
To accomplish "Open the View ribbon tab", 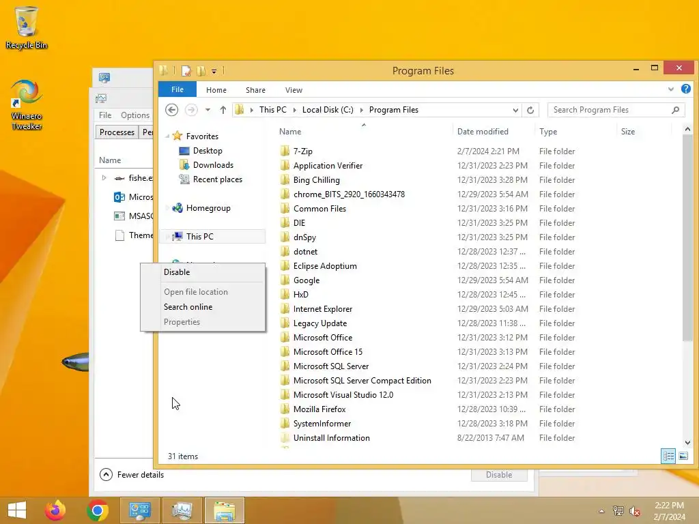I will pos(294,90).
